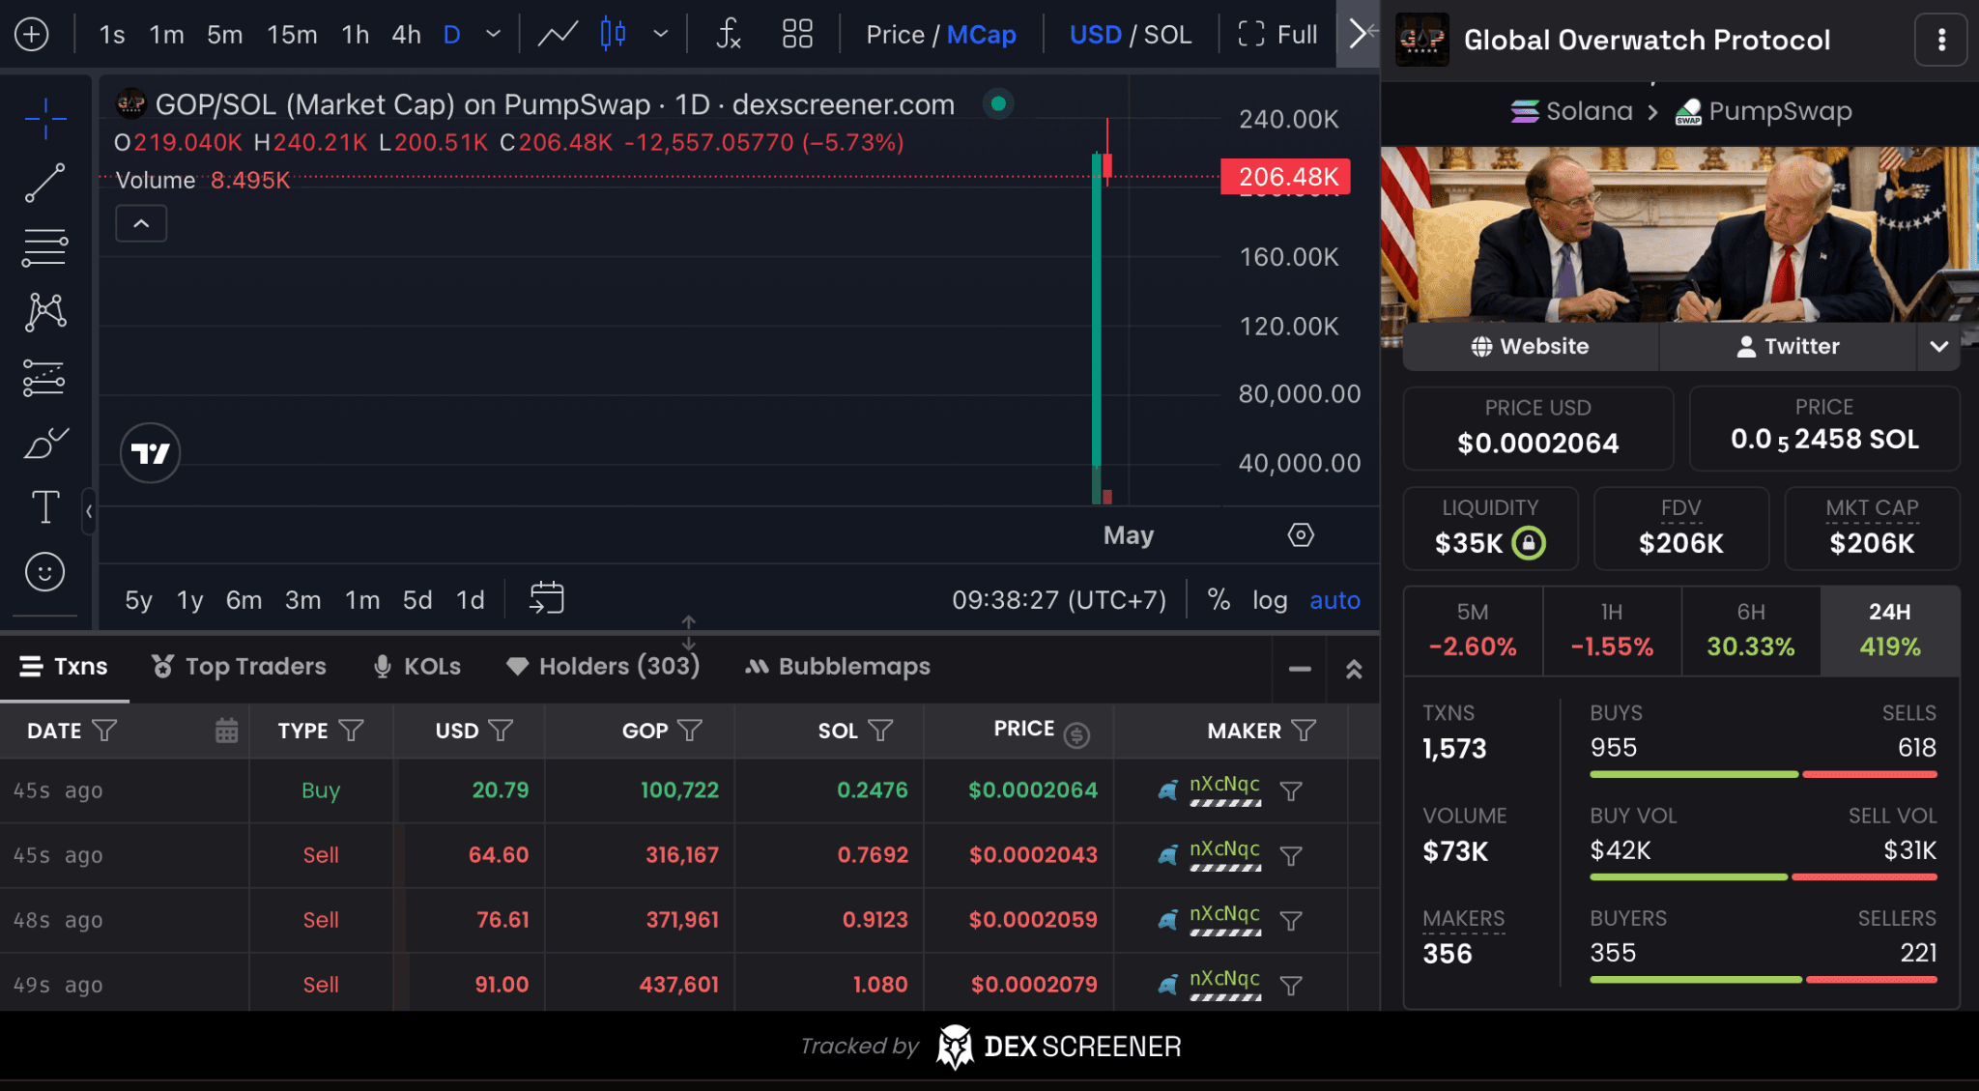This screenshot has height=1091, width=1979.
Task: Open the Fibonacci retracement tool
Action: (44, 247)
